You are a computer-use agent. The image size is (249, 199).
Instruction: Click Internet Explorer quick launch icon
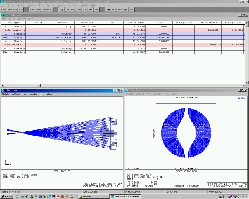23,196
